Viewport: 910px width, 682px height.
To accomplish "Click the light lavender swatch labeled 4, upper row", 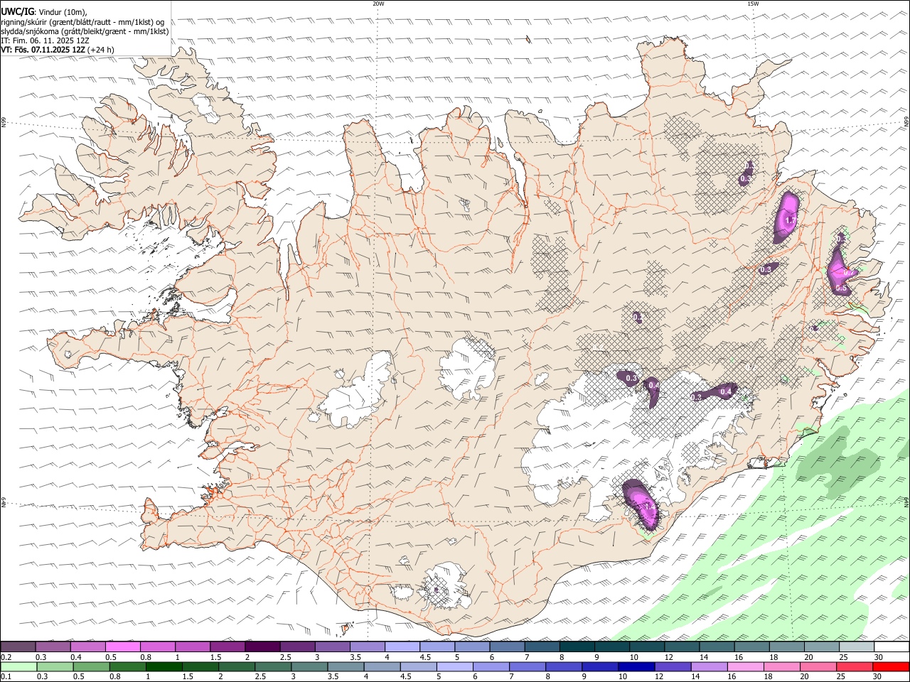I will [402, 647].
